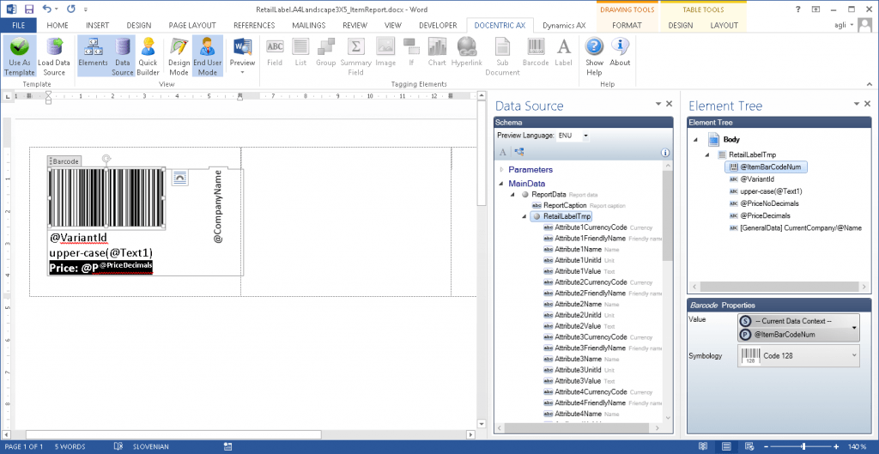The image size is (879, 454).
Task: Collapse RetailLabelTmp node in Data Source
Action: point(524,216)
